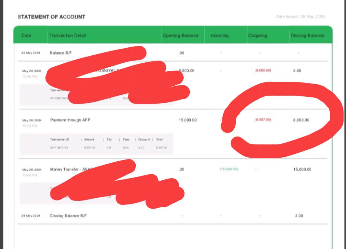346x249 pixels.
Task: Click the Payment through APP transaction
Action: (70, 120)
